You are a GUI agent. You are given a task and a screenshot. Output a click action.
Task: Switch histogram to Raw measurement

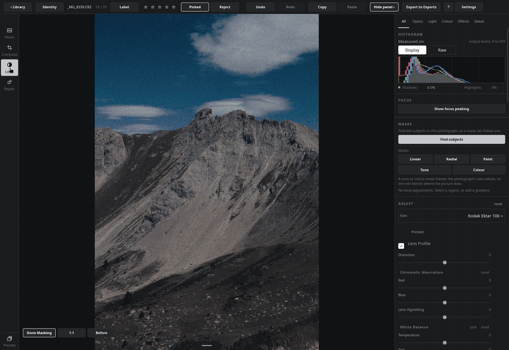tap(442, 50)
